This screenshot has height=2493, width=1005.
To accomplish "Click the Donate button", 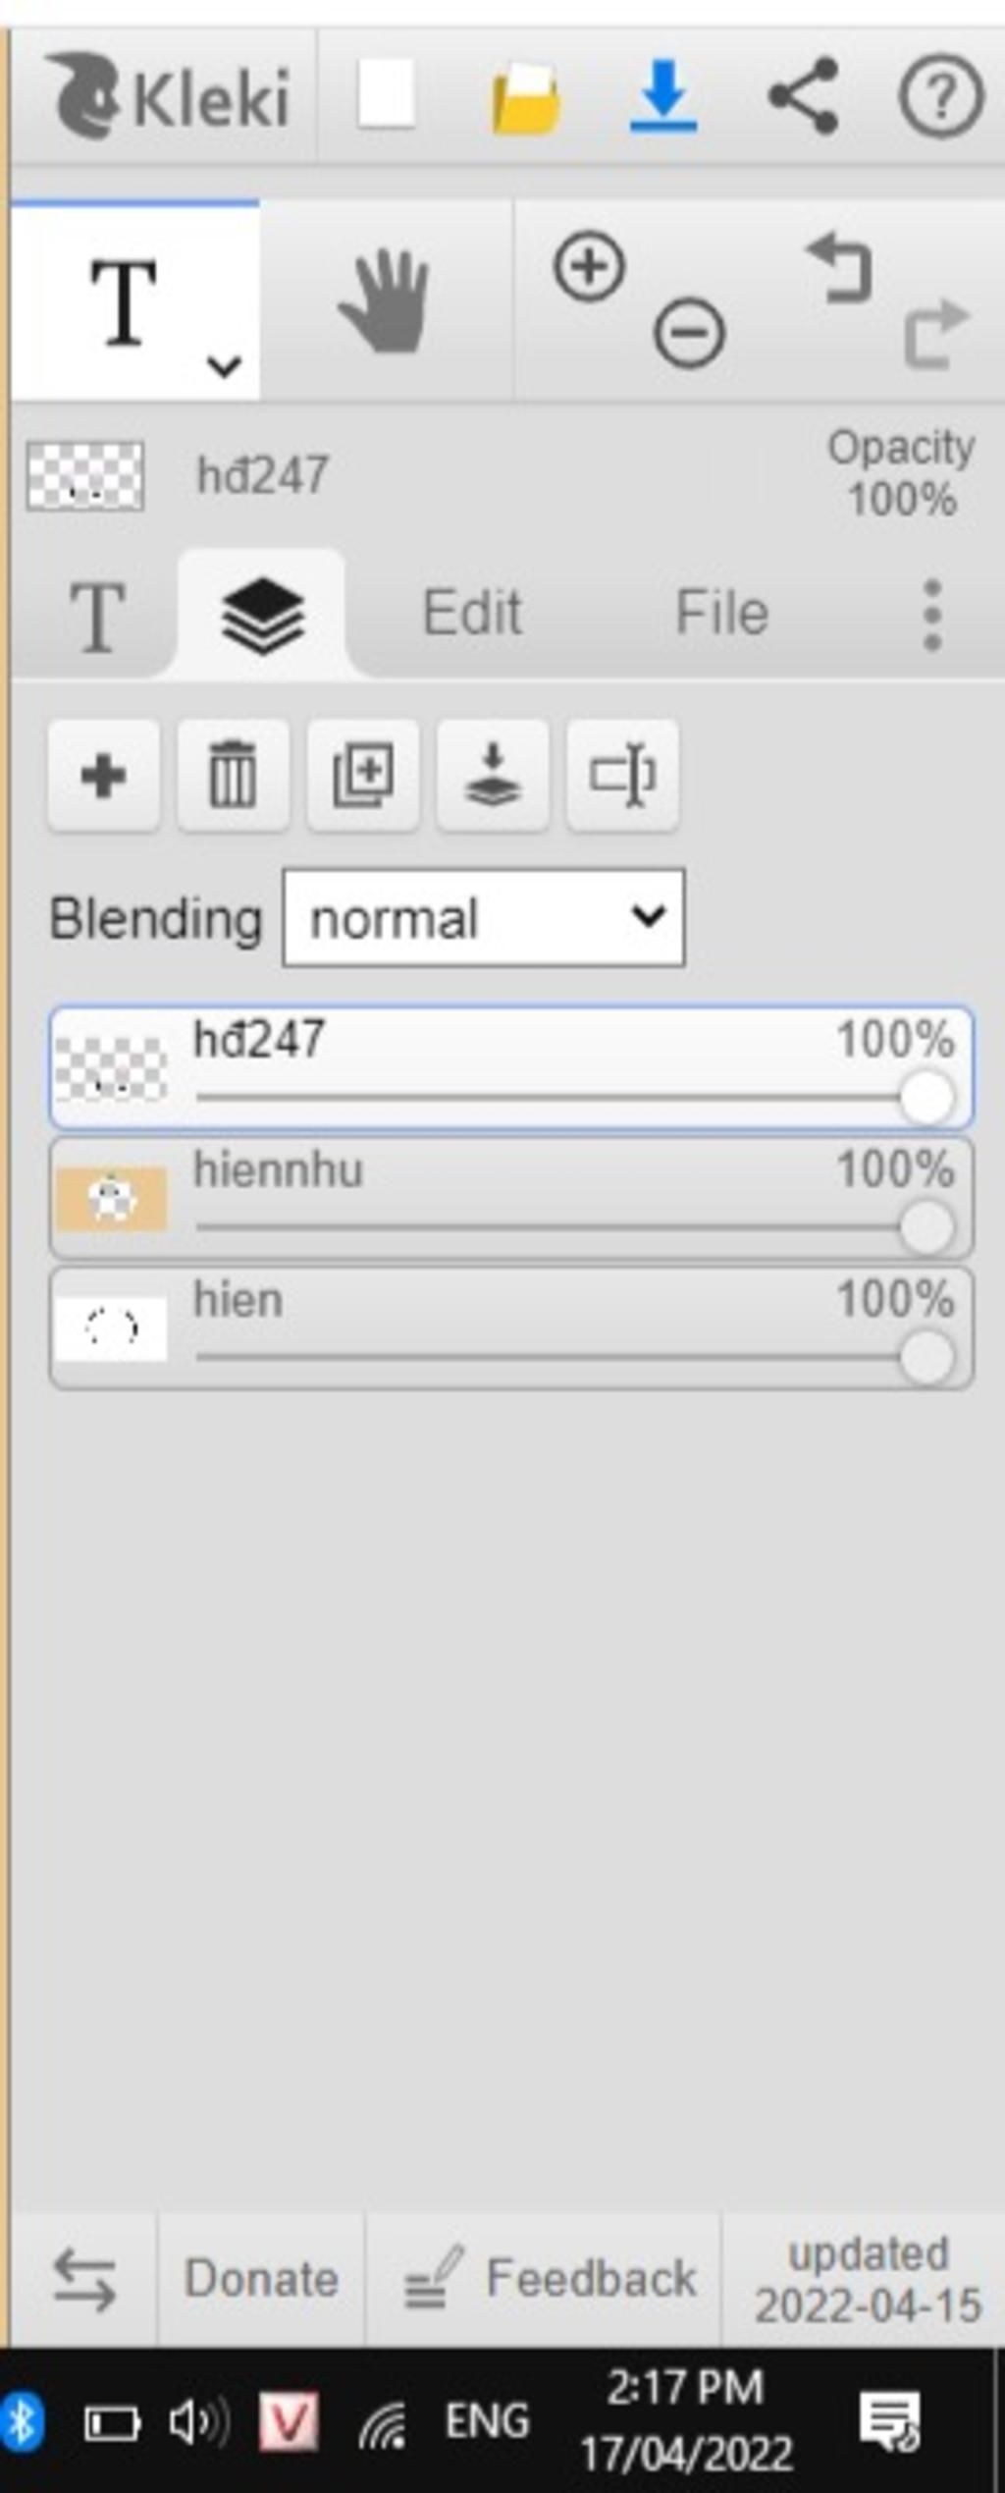I will click(261, 2278).
